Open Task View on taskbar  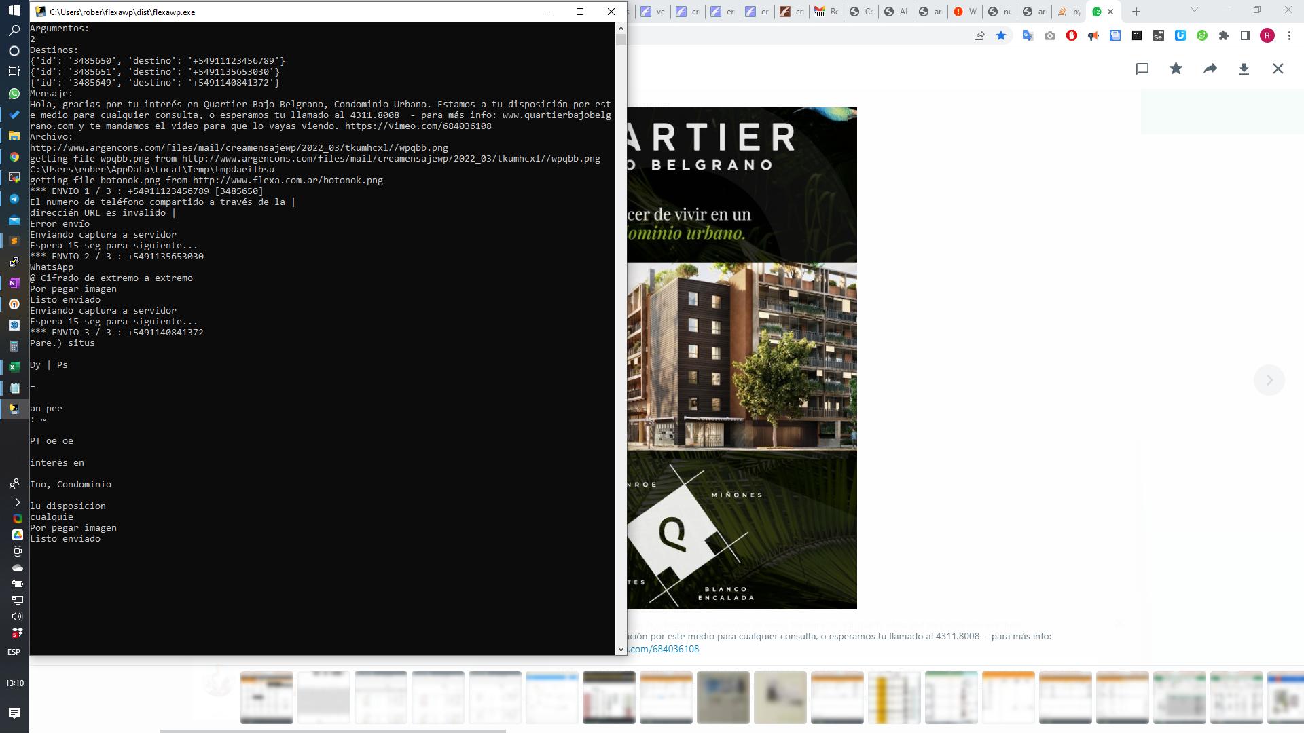pyautogui.click(x=14, y=71)
